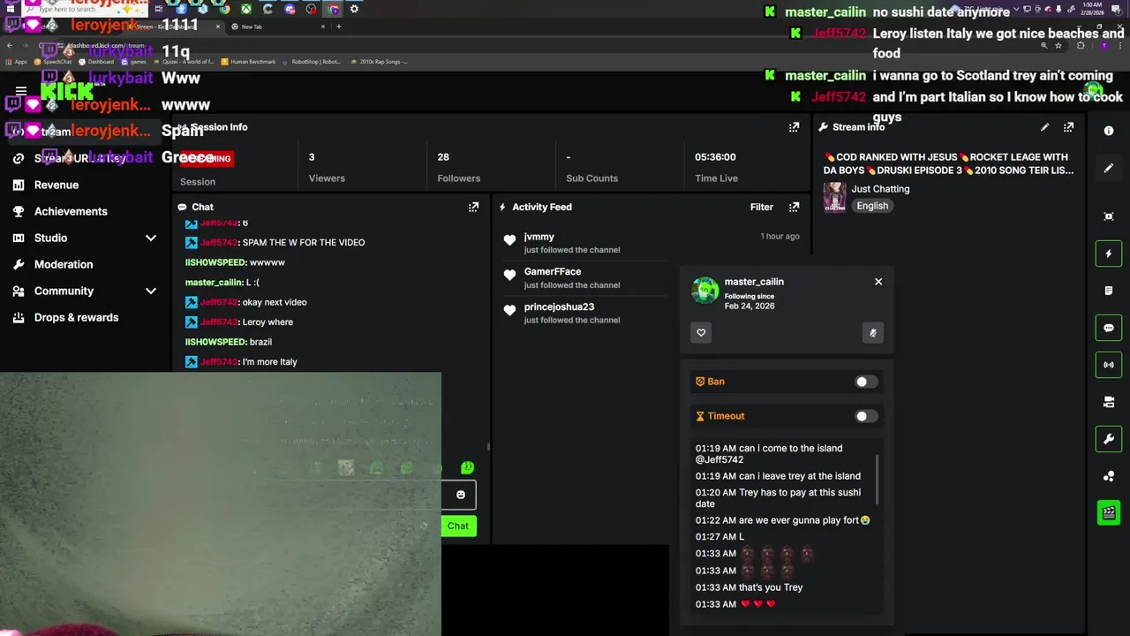The height and width of the screenshot is (636, 1130).
Task: Click the lightning bolt icon in right sidebar
Action: 1109,254
